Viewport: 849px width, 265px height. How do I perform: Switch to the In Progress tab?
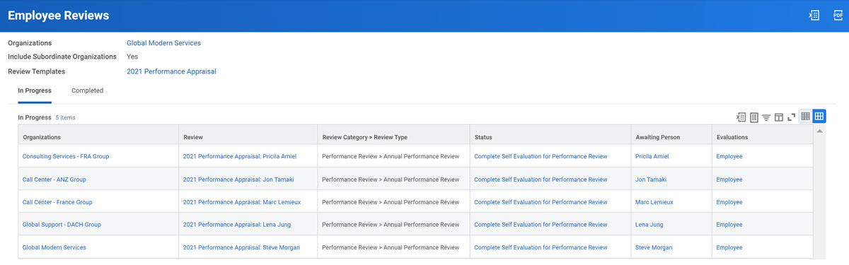(35, 90)
